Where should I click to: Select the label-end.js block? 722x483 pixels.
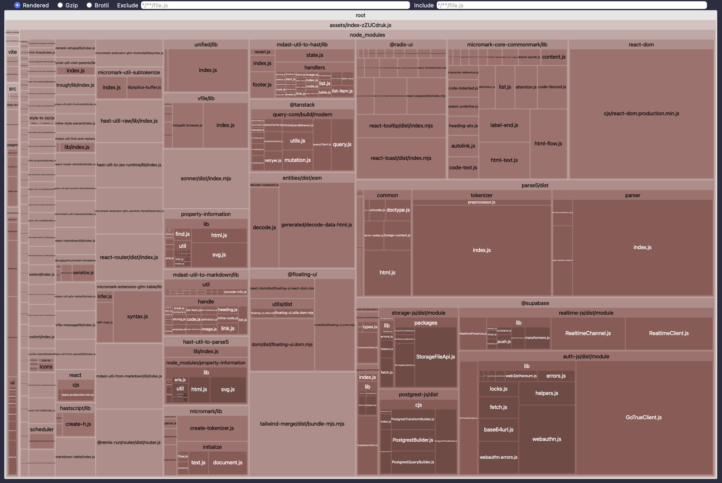[504, 125]
